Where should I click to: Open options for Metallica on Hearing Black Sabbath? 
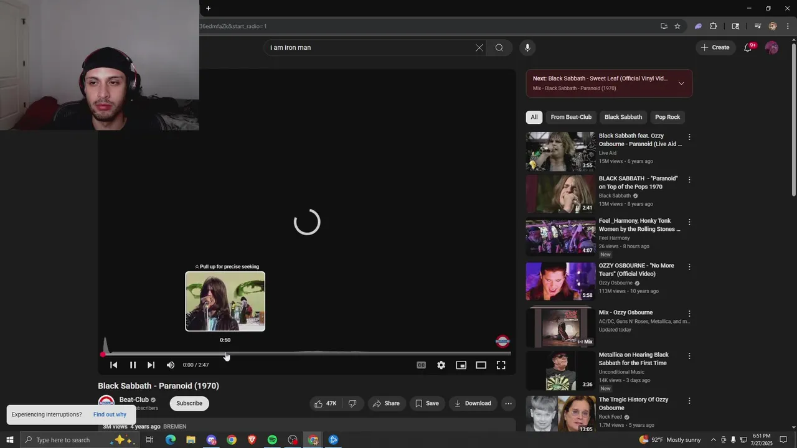[x=689, y=356]
